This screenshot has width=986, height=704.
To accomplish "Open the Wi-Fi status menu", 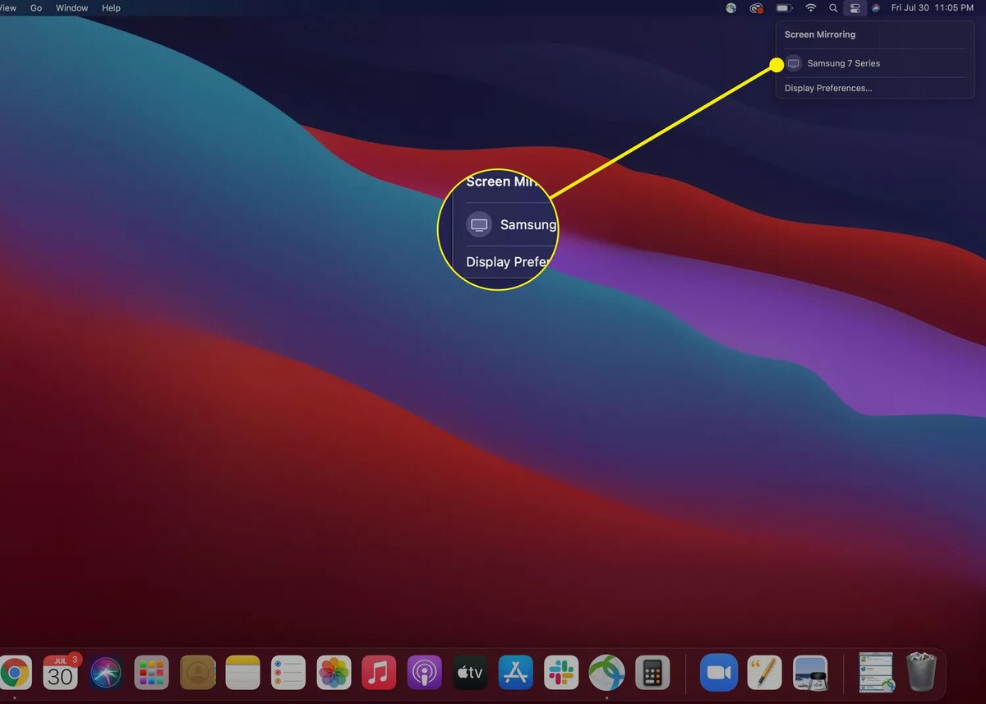I will click(811, 8).
